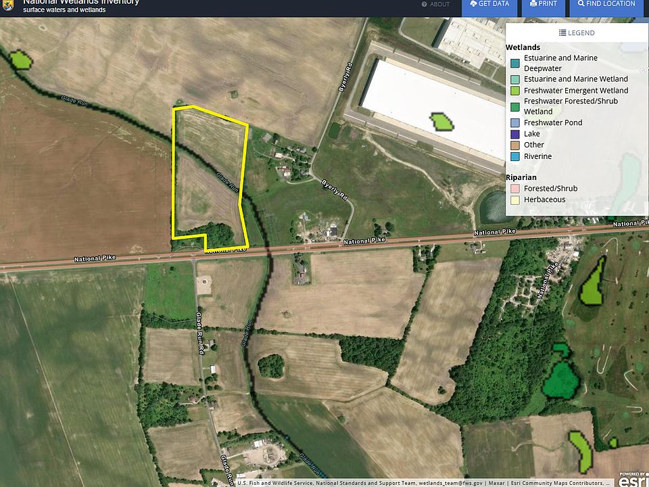This screenshot has height=487, width=649.
Task: Click the wetland polygon on the white warehouse roof
Action: tap(442, 122)
